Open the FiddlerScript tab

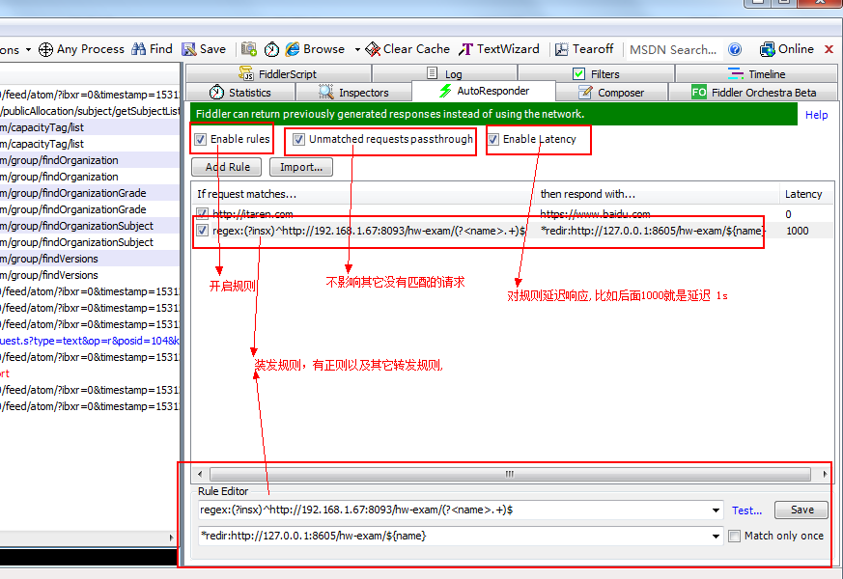click(x=278, y=73)
